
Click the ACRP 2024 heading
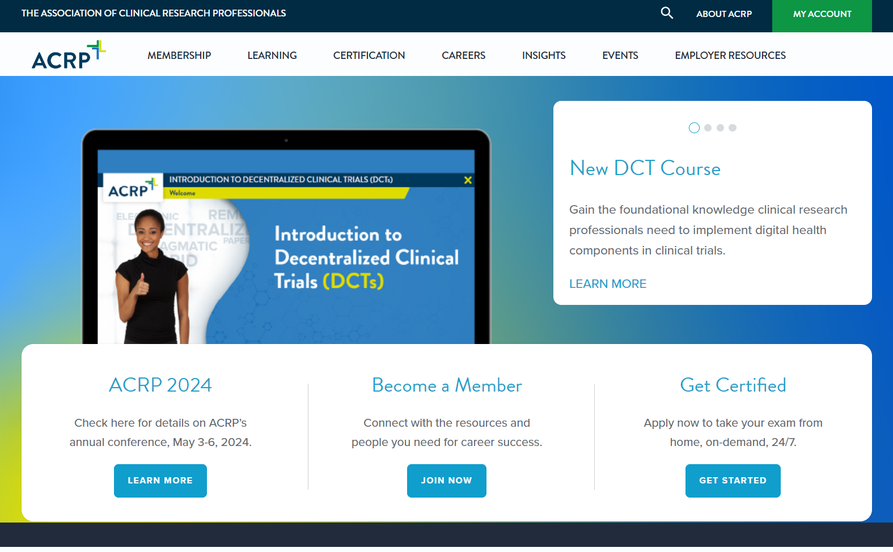click(160, 385)
